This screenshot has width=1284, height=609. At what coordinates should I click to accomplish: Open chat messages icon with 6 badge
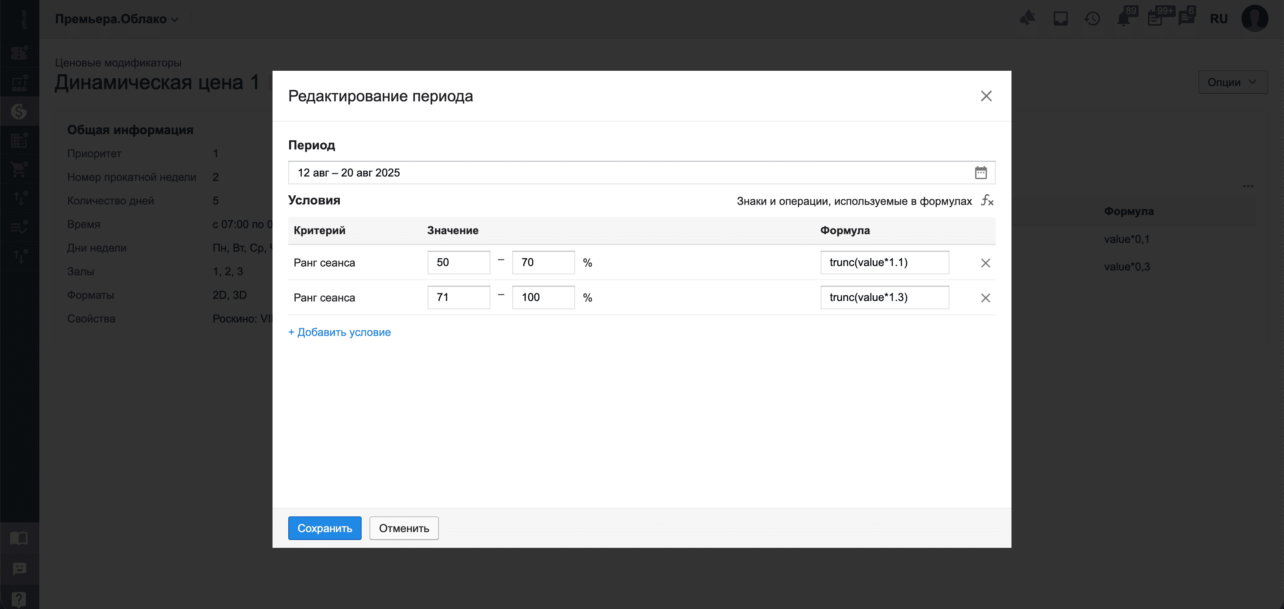click(1186, 19)
